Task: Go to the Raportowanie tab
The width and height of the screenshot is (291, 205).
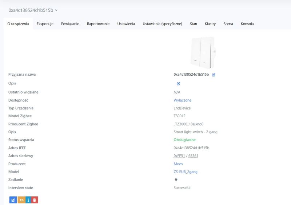Action: 98,24
